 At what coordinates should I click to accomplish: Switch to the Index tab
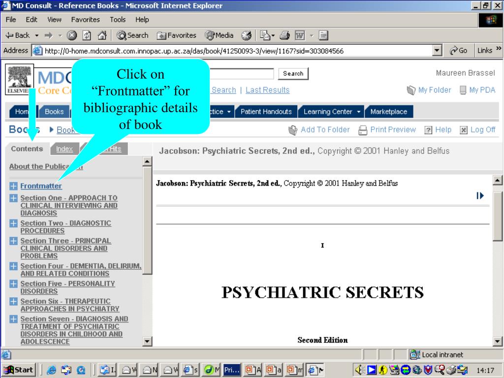(64, 149)
